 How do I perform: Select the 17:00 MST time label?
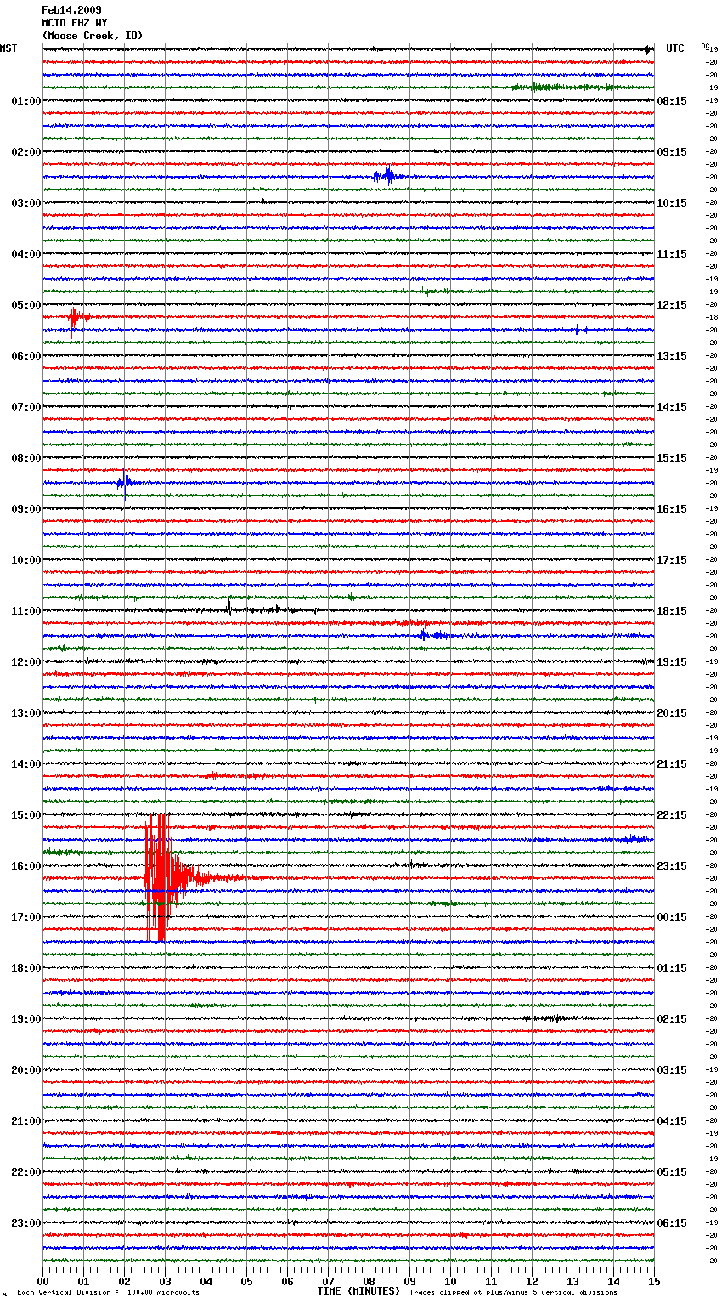26,917
